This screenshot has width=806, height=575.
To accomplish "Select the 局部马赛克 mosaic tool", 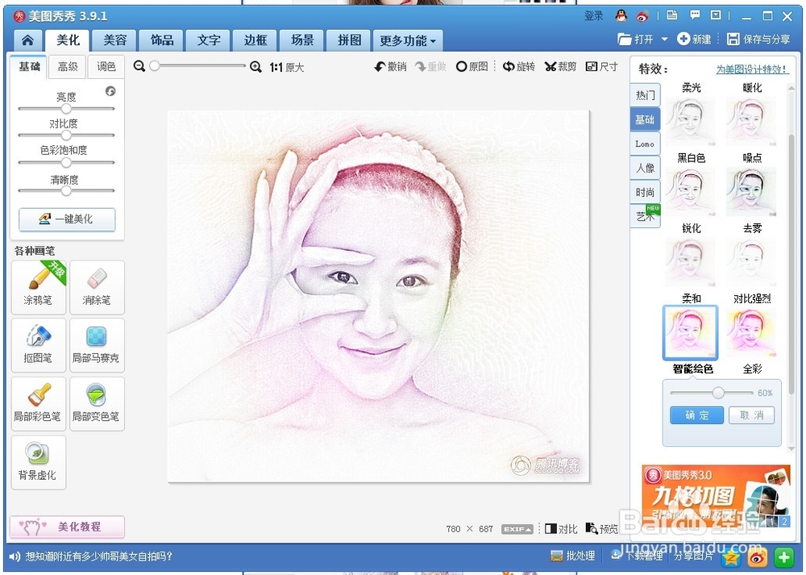I will pos(97,345).
